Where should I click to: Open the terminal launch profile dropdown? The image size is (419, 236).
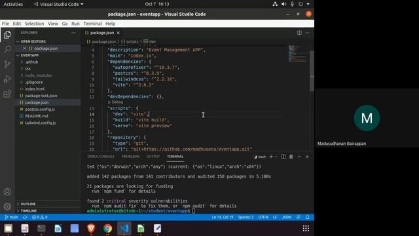point(276,157)
